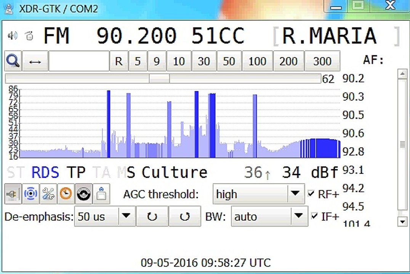
Task: Minimize the XDR-GTK window
Action: coord(335,6)
